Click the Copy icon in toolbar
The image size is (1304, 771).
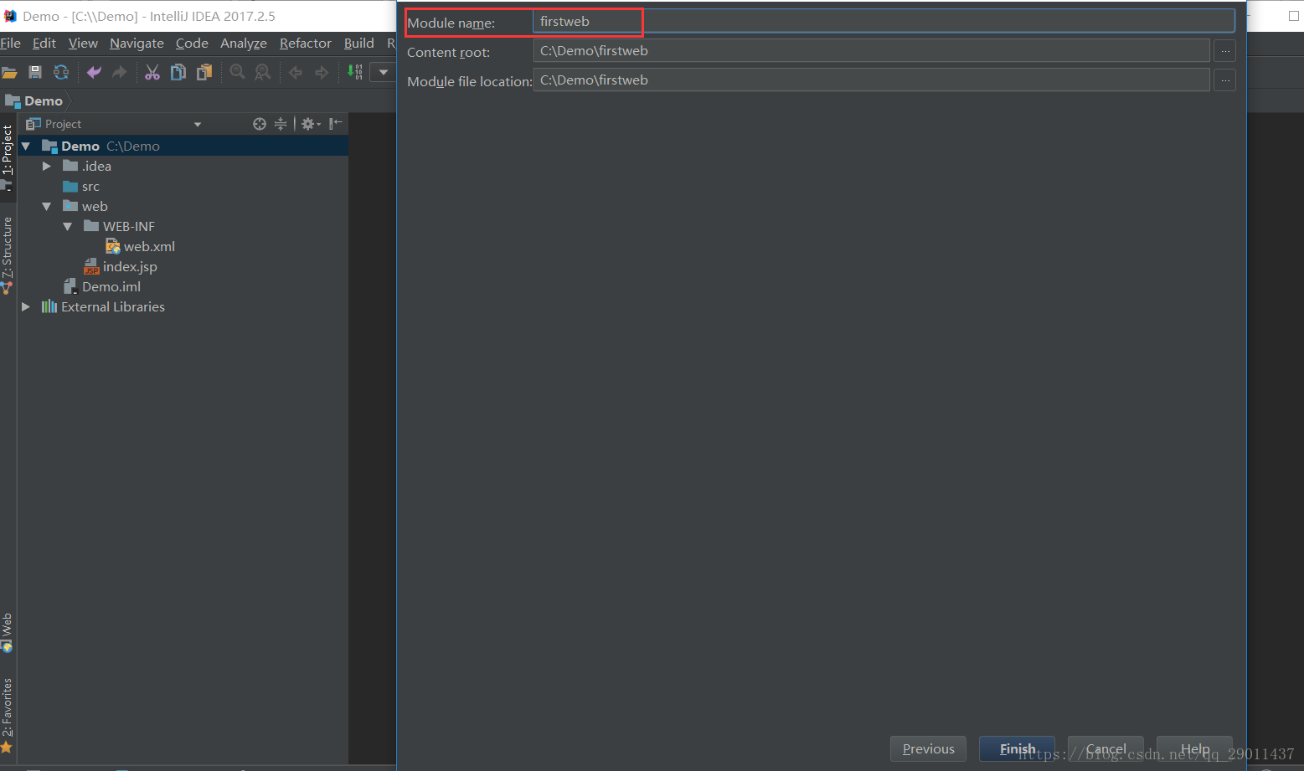(178, 73)
